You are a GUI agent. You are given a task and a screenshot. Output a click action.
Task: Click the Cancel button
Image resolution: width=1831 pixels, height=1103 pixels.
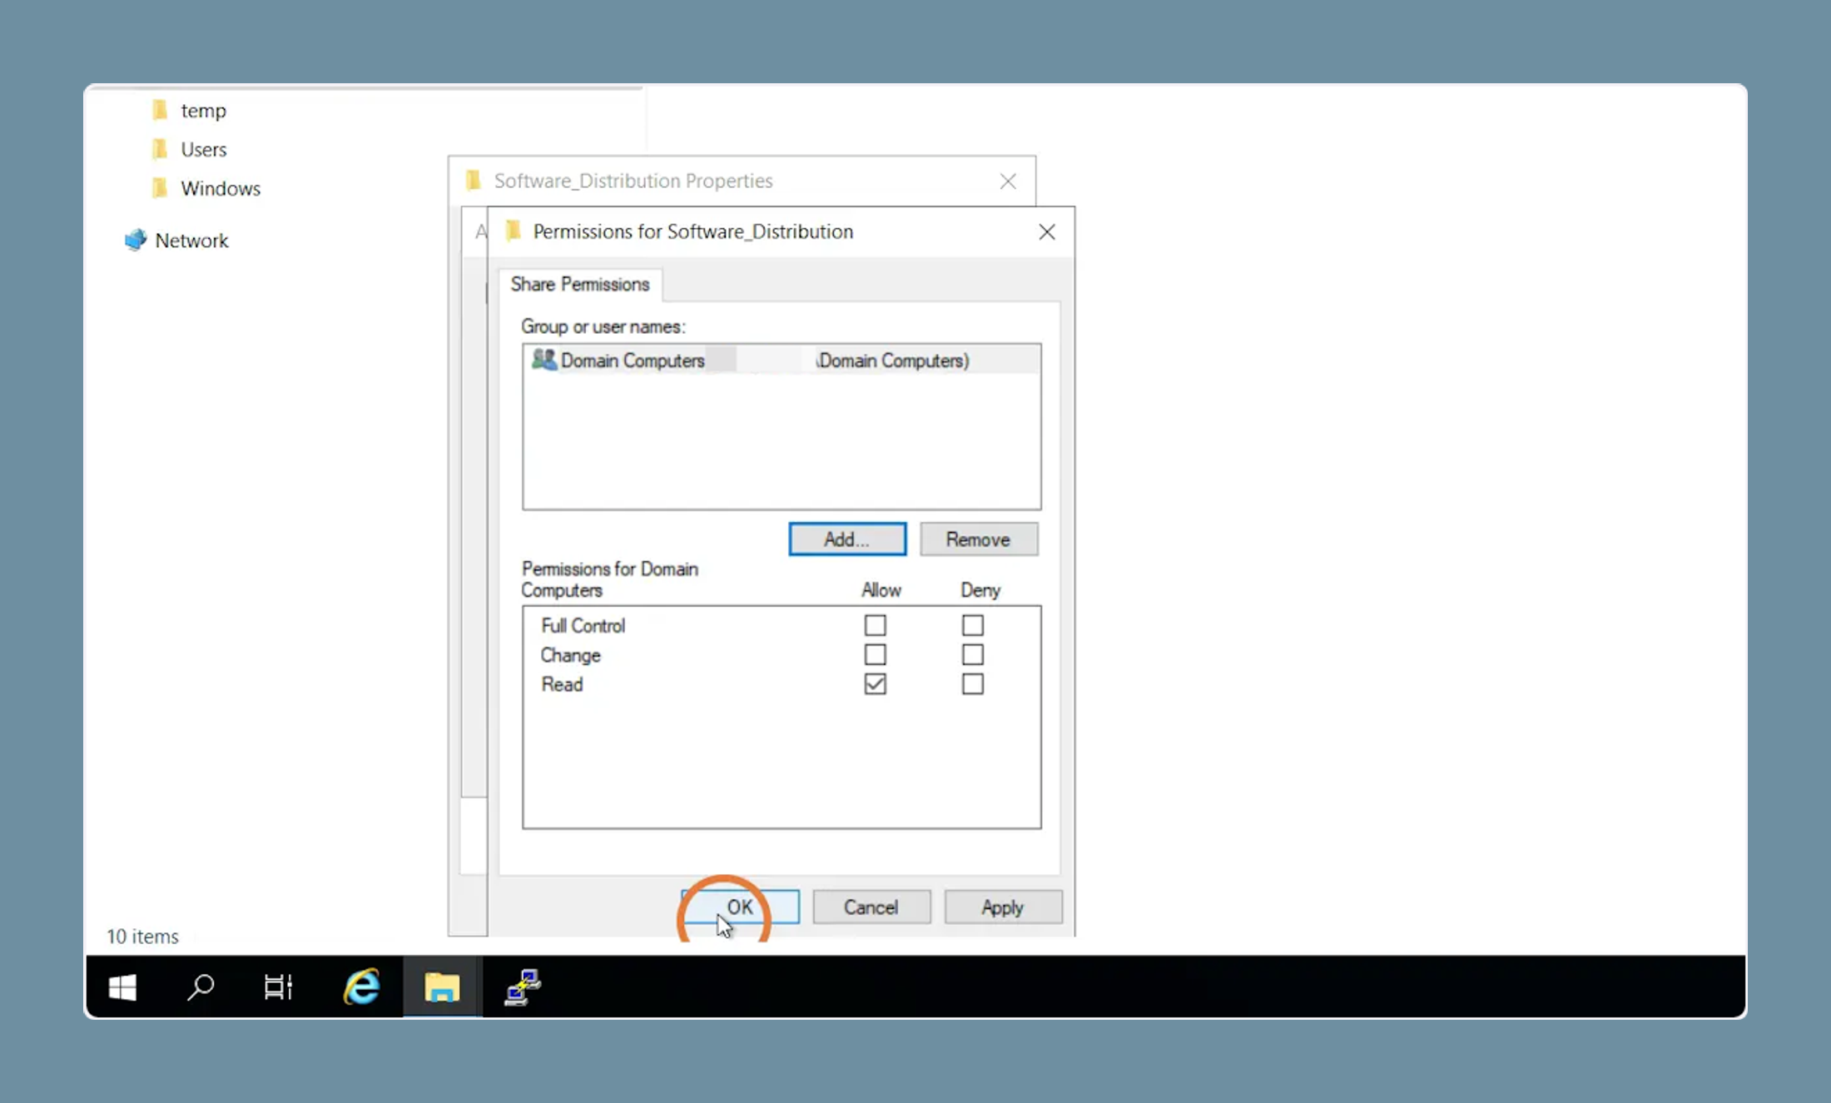click(871, 907)
